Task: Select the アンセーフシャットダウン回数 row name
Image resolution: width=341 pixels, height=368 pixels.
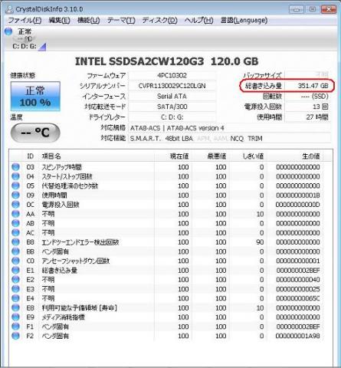Action: 76,261
